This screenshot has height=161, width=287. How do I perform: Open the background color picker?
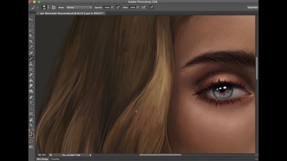33,136
